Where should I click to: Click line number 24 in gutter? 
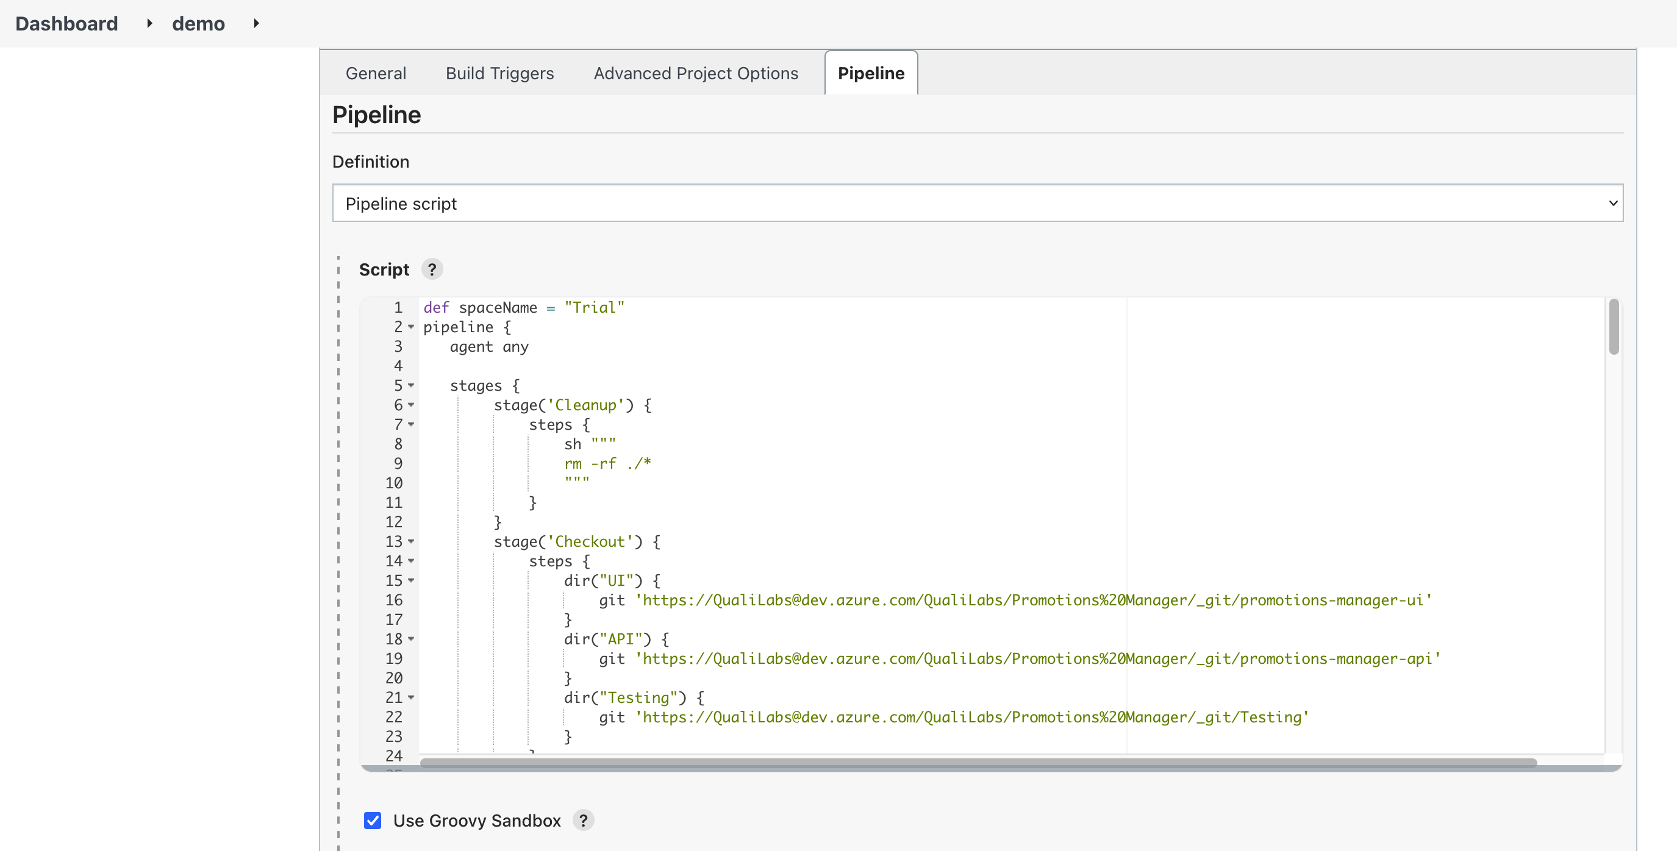tap(394, 755)
